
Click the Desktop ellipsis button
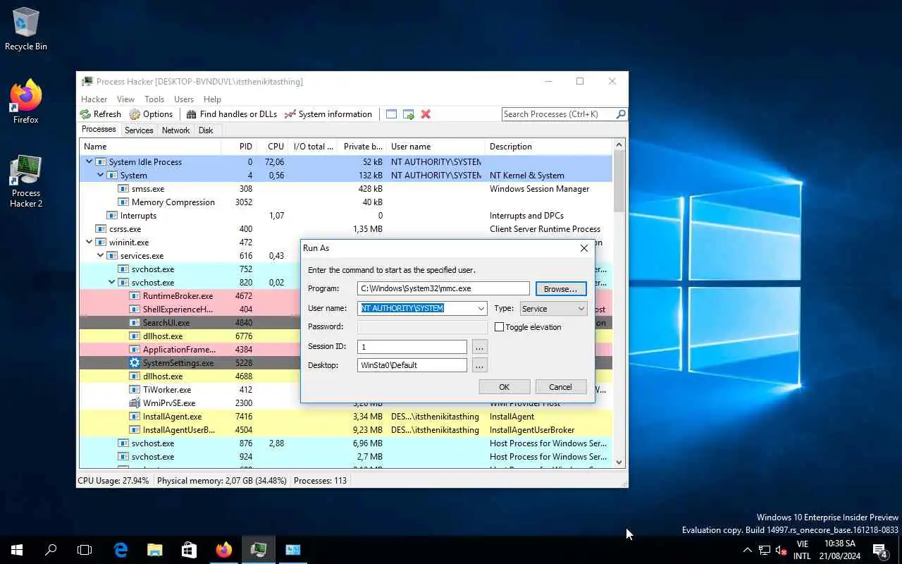[479, 365]
